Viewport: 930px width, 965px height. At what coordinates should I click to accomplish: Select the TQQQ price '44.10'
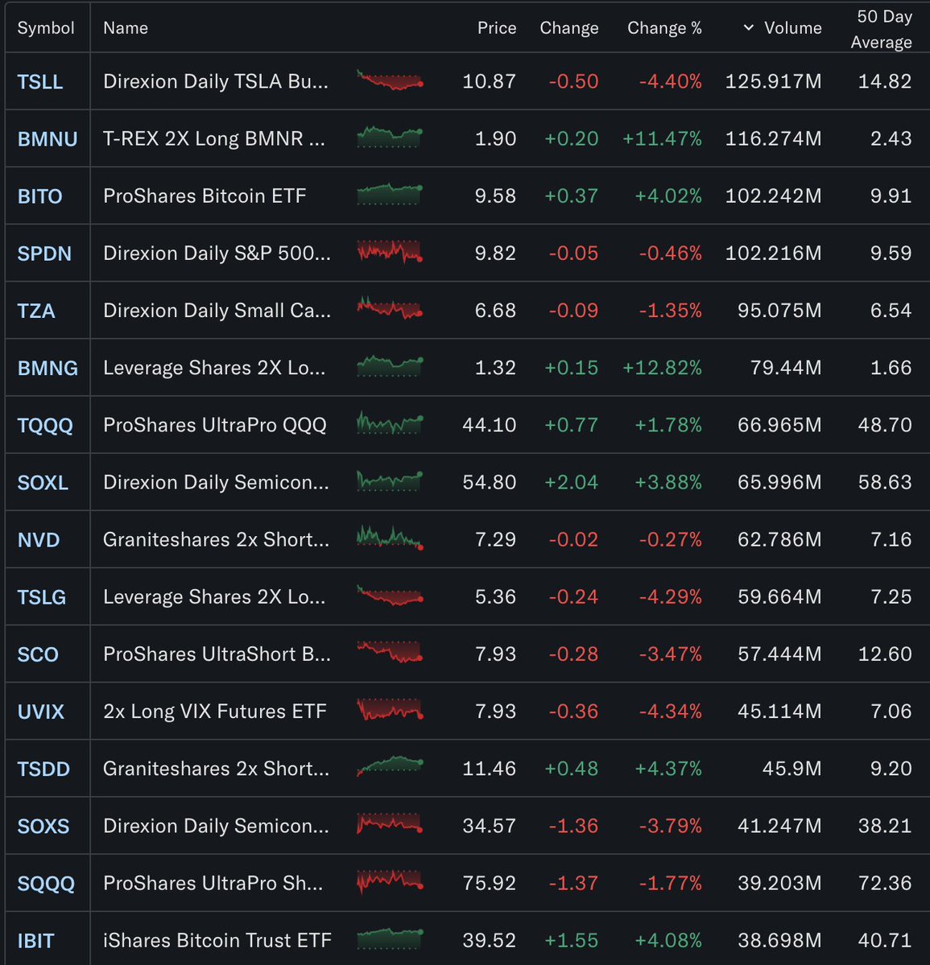pyautogui.click(x=489, y=425)
